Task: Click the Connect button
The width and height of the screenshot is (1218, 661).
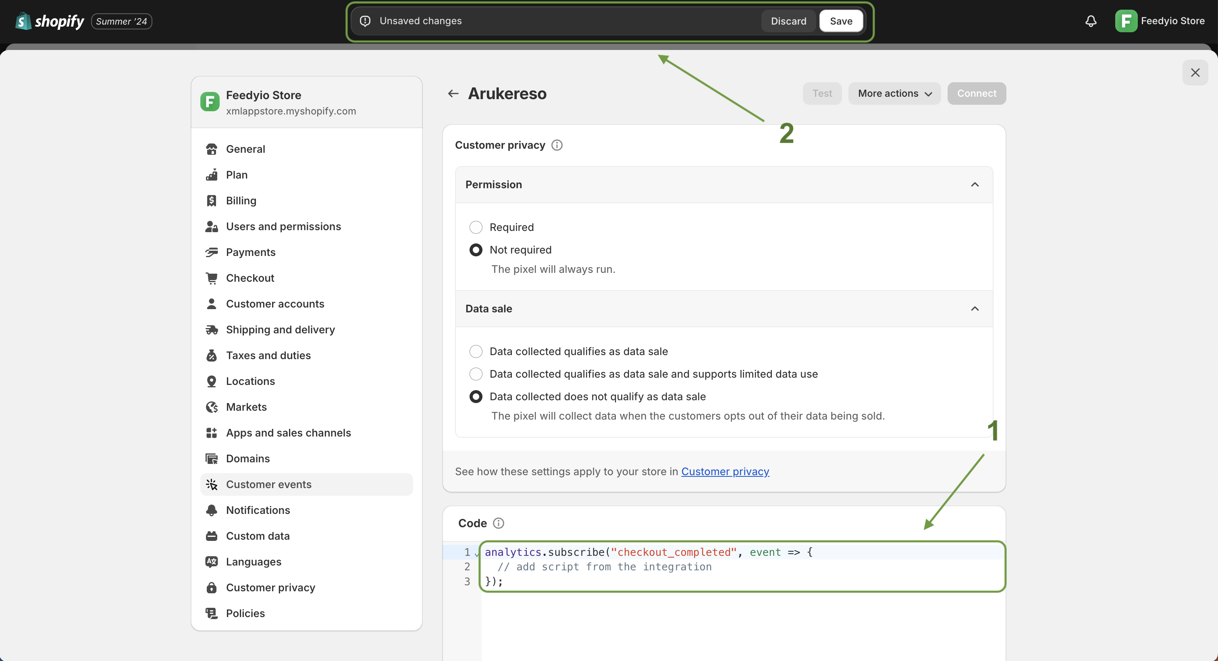Action: click(977, 94)
